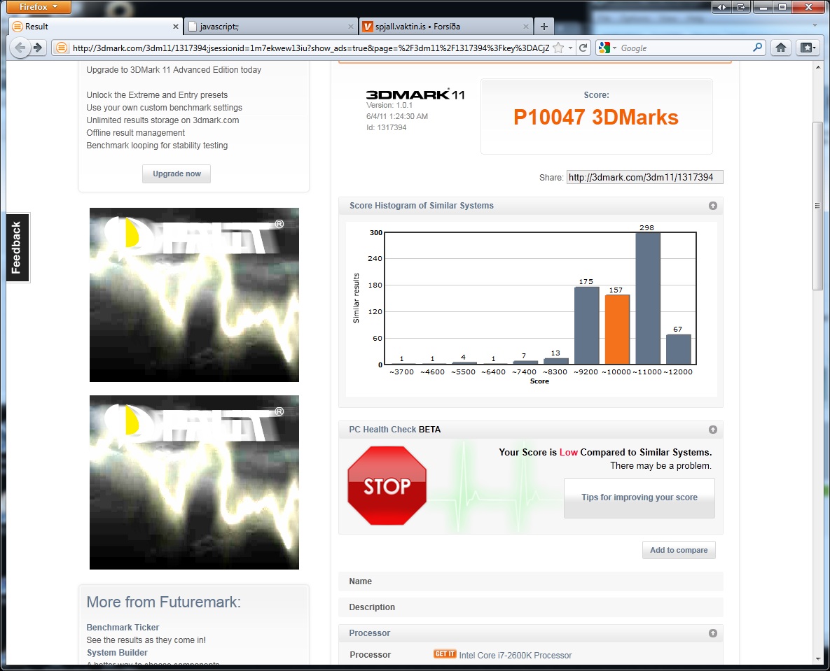Viewport: 830px width, 671px height.
Task: Collapse the PC Health Check section
Action: (x=712, y=430)
